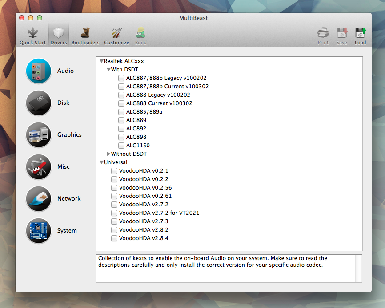Enable ALC888 Current v100302 checkbox
385x308 pixels.
(x=121, y=103)
